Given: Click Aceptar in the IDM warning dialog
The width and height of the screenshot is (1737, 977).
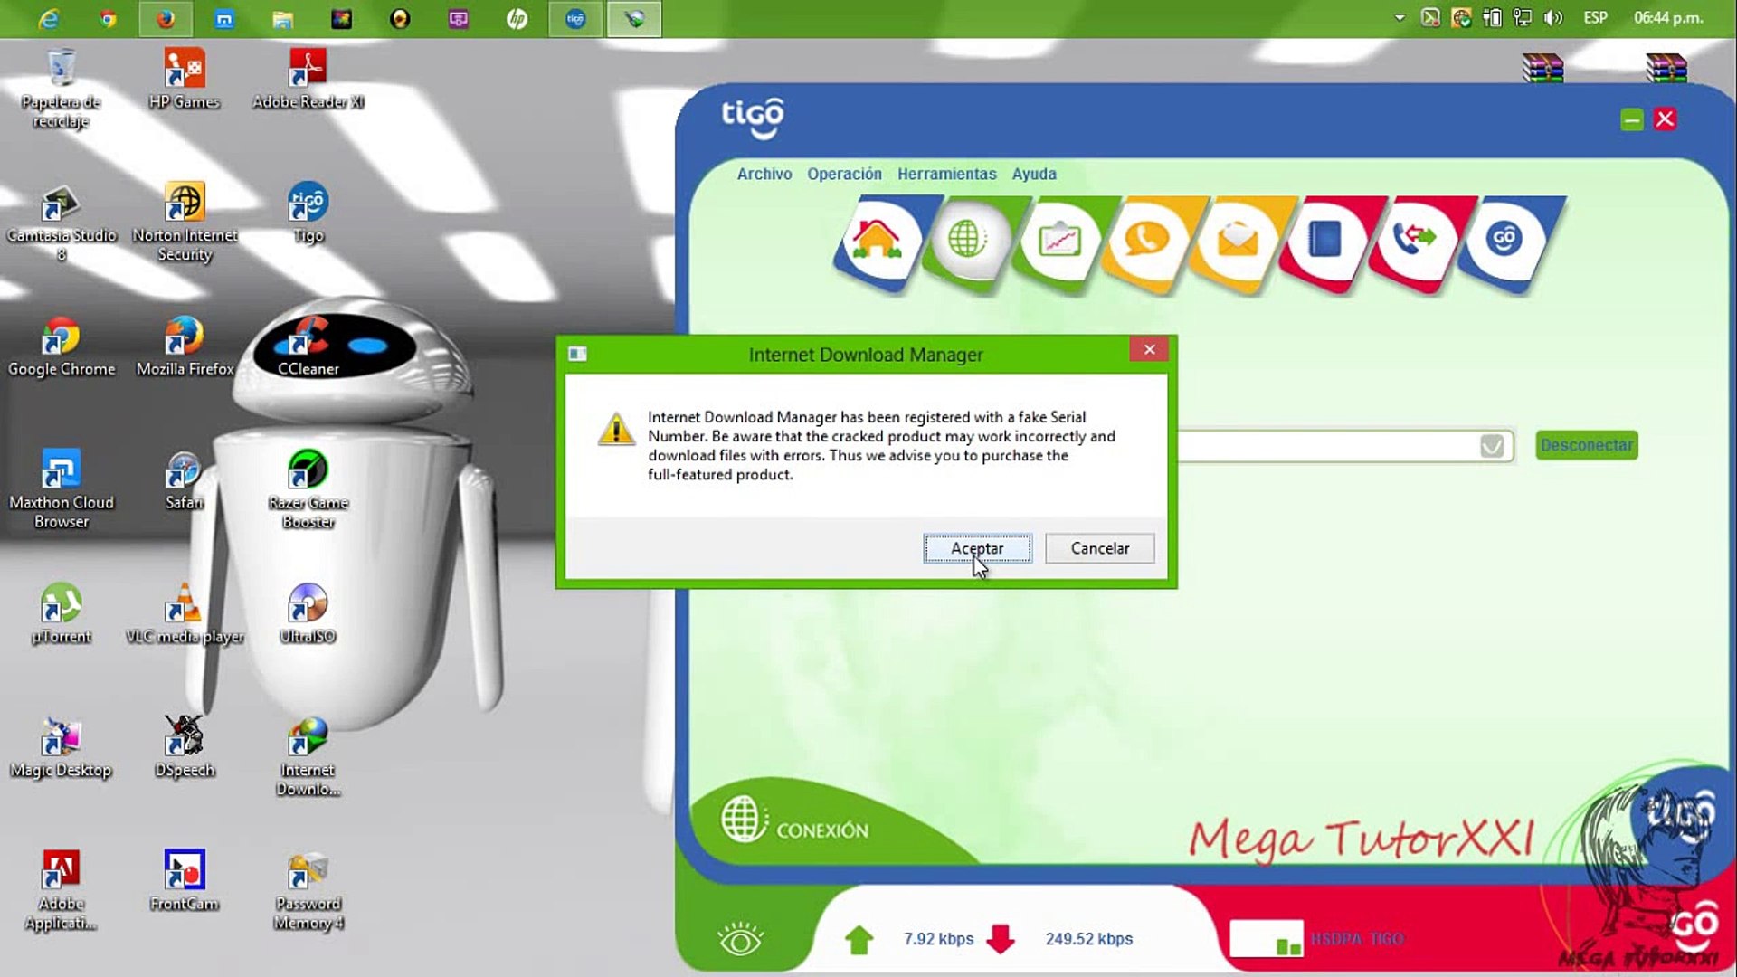Looking at the screenshot, I should [977, 548].
